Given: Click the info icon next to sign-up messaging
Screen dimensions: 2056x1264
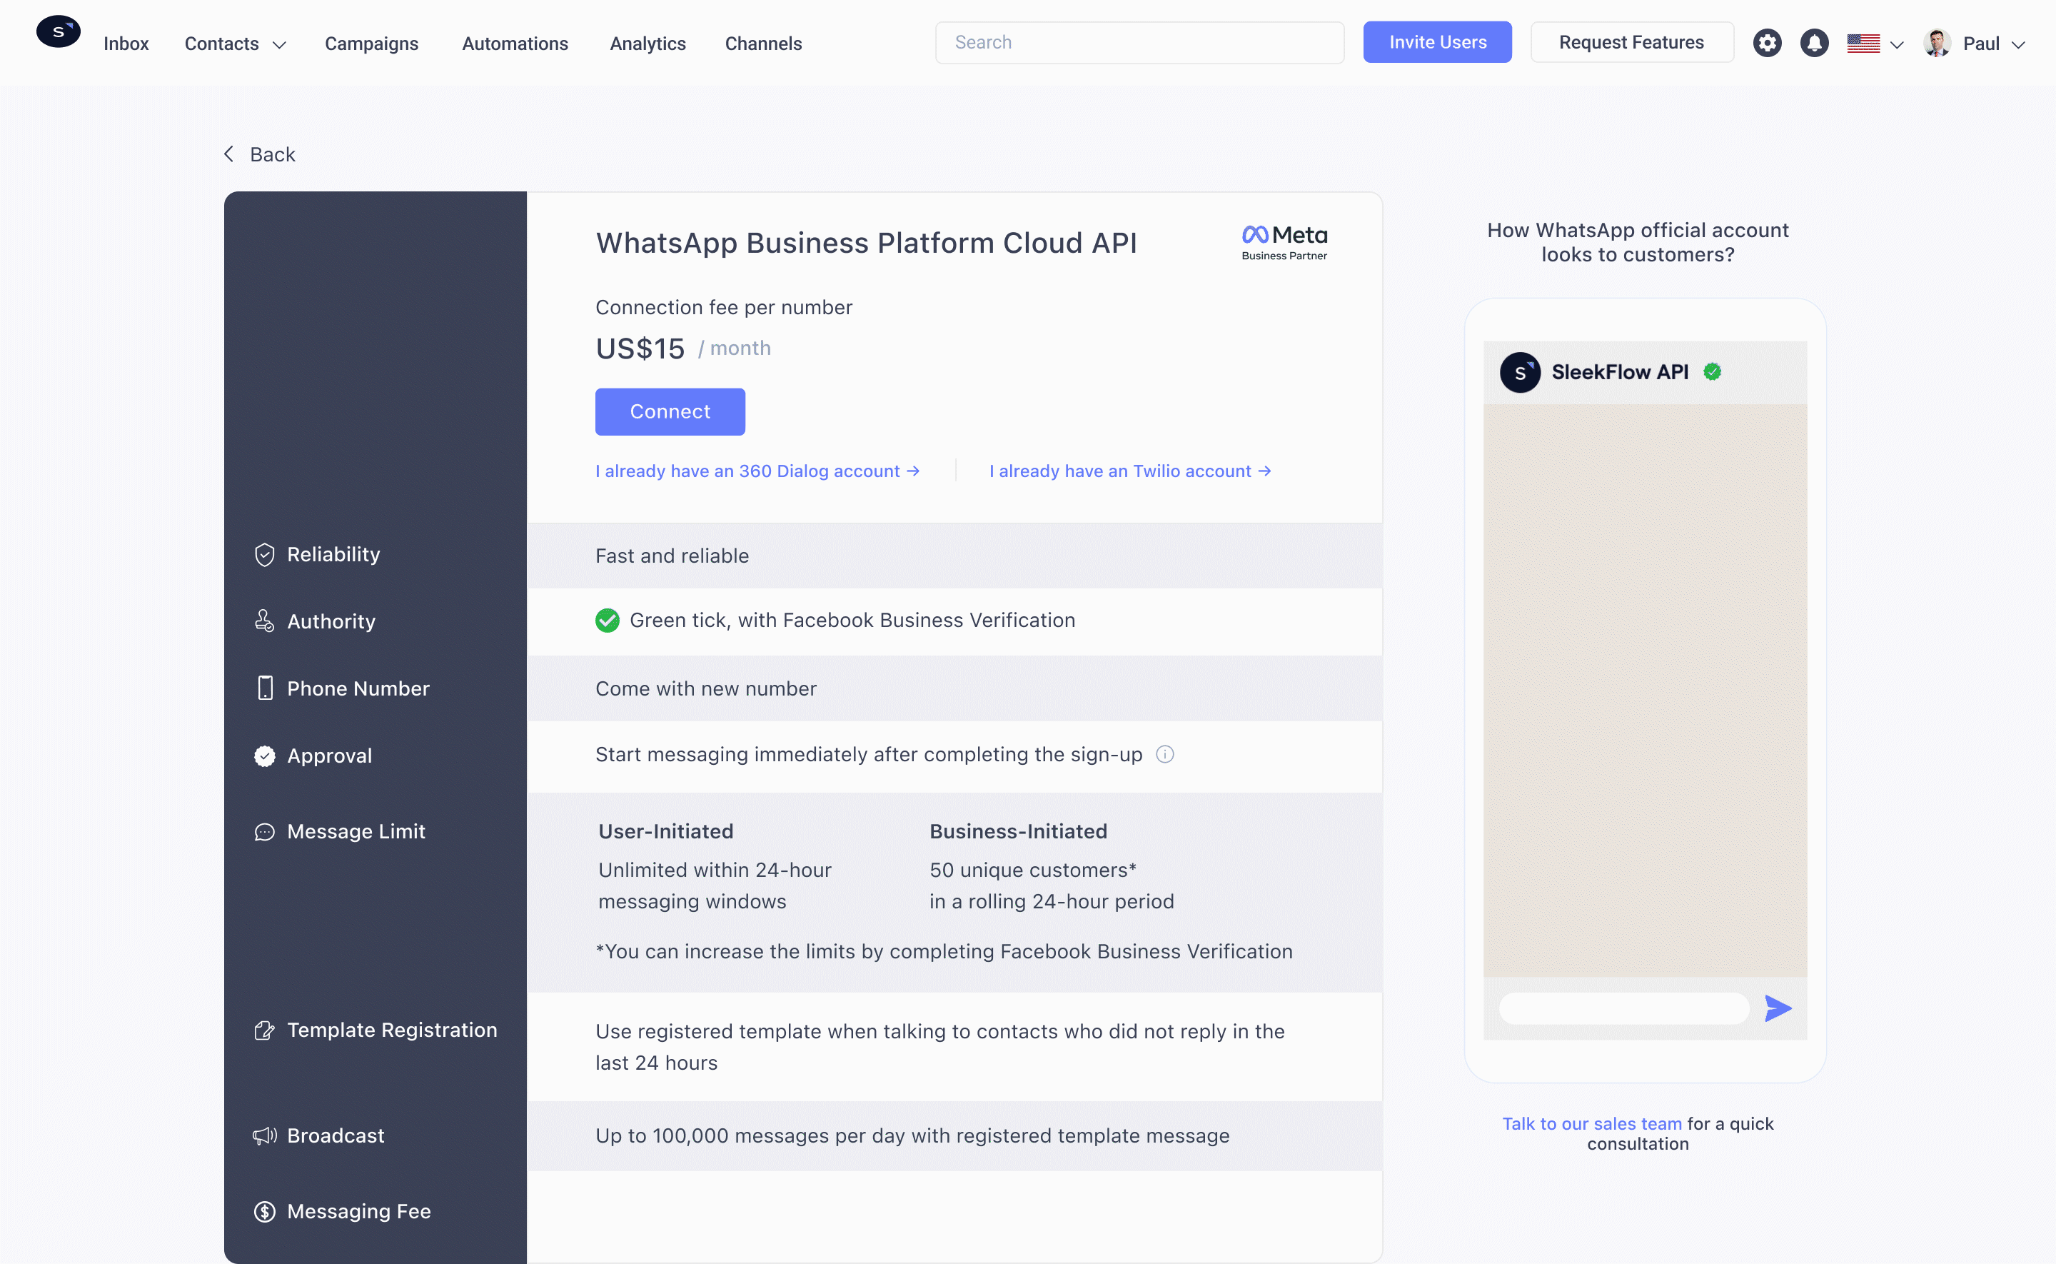Looking at the screenshot, I should pyautogui.click(x=1166, y=754).
